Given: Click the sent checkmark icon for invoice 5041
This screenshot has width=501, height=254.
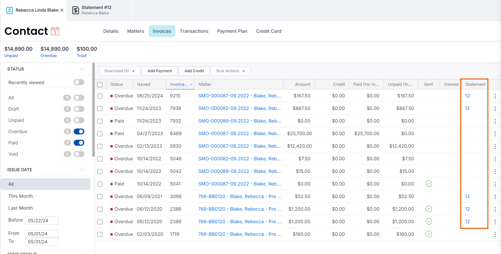Looking at the screenshot, I should [x=429, y=184].
